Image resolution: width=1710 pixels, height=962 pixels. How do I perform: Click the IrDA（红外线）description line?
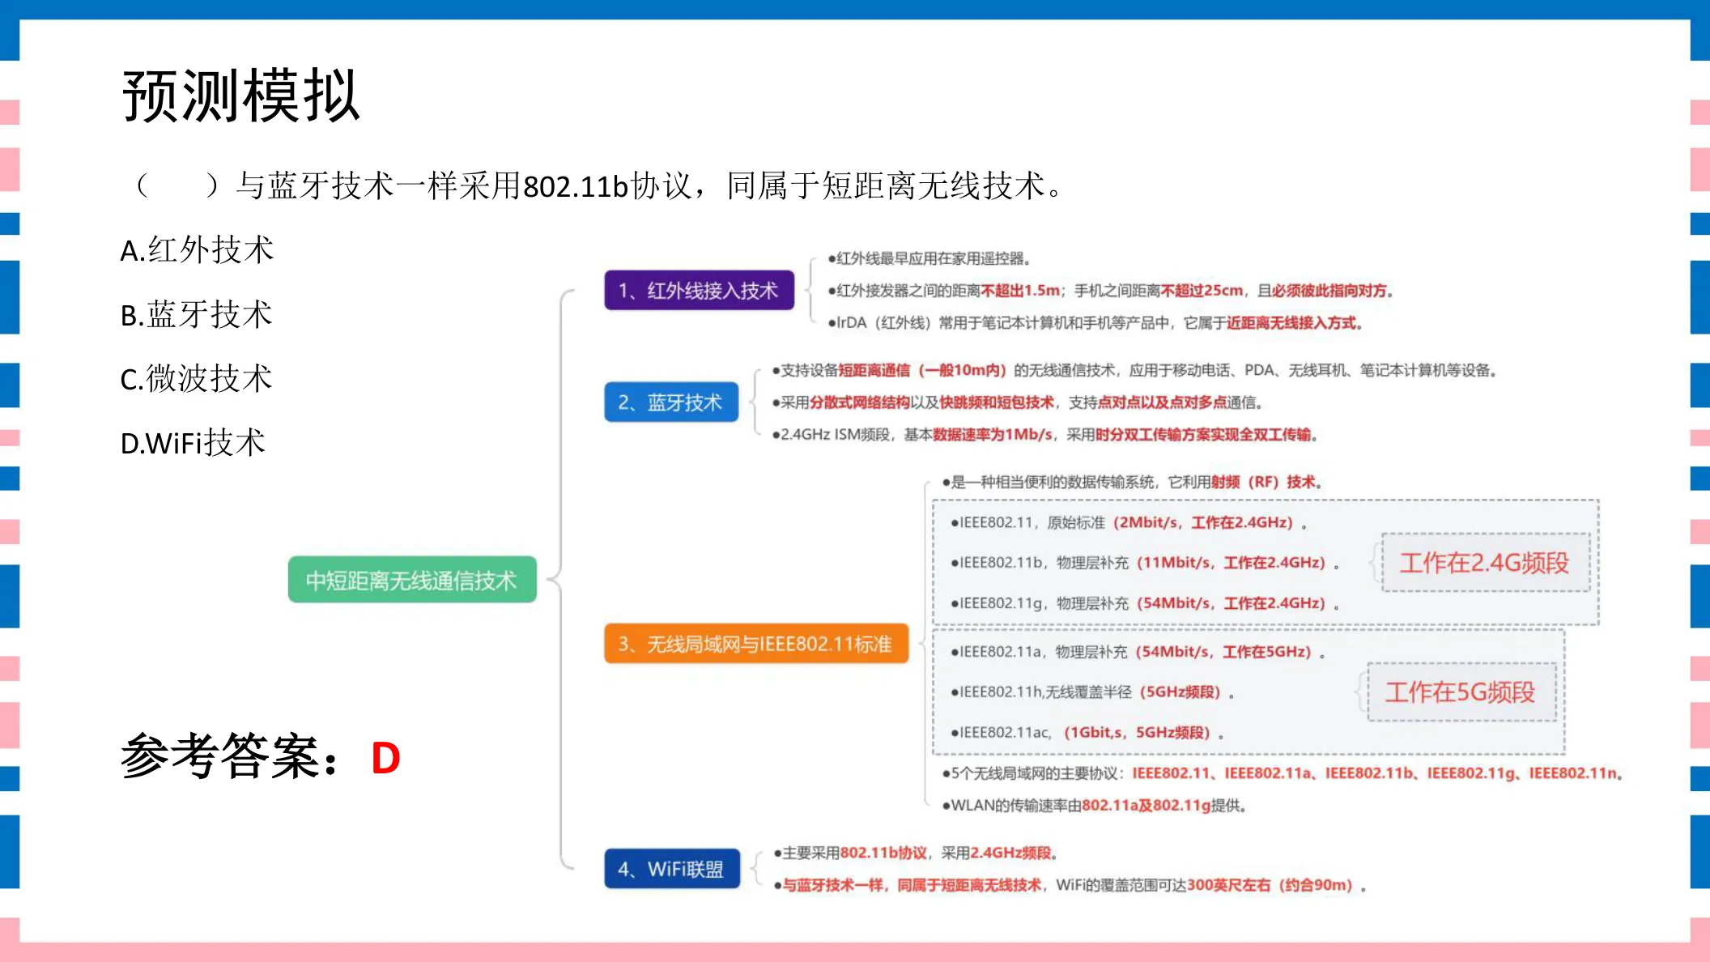pyautogui.click(x=1095, y=323)
